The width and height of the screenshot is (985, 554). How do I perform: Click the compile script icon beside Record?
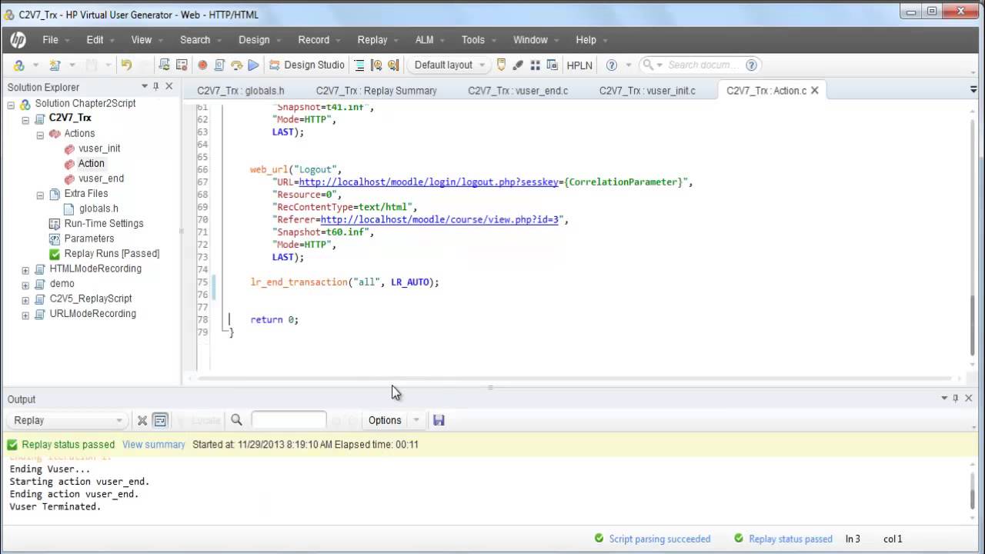219,65
